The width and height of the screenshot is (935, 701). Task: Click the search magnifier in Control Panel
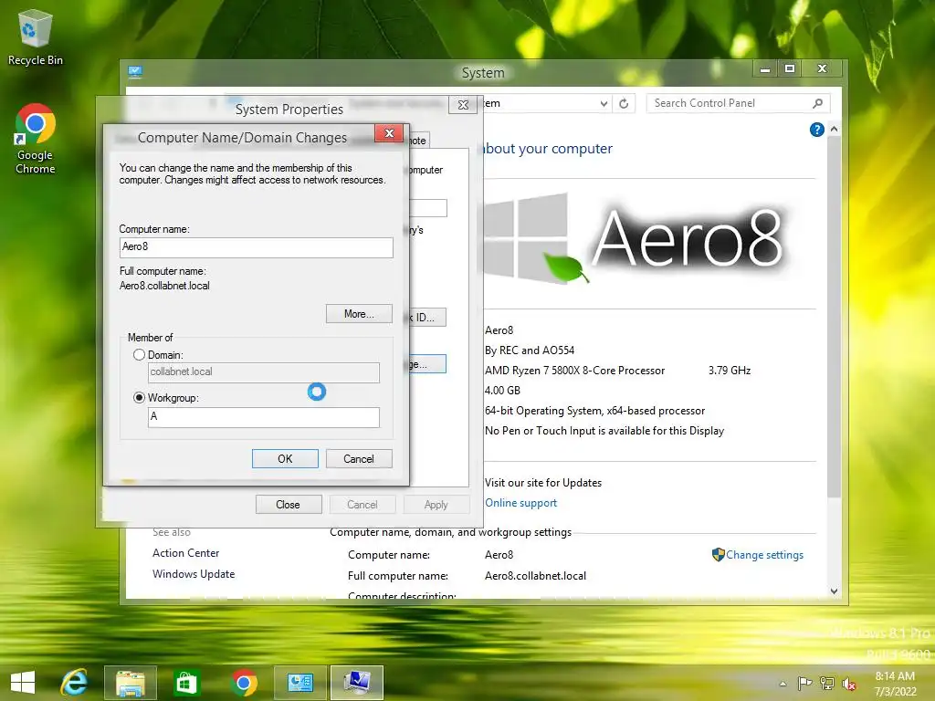point(817,103)
